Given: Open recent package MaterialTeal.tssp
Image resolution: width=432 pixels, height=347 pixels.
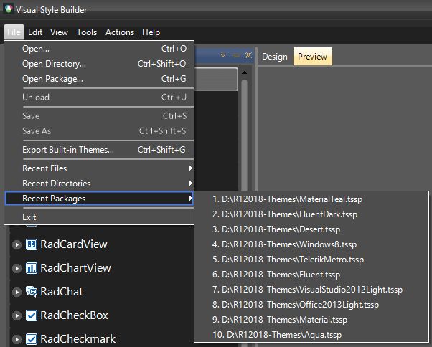Looking at the screenshot, I should (311, 199).
